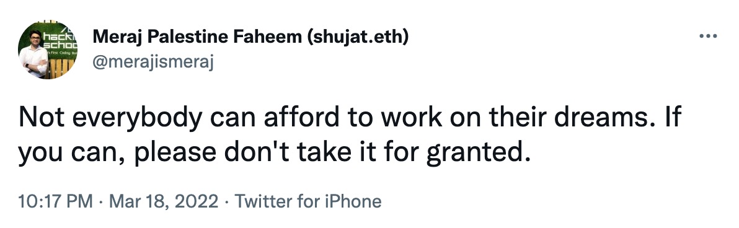
Task: Click the hack school sign in avatar
Action: tap(59, 40)
